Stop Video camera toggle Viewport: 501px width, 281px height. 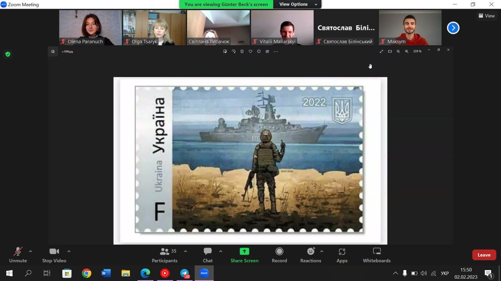tap(54, 255)
